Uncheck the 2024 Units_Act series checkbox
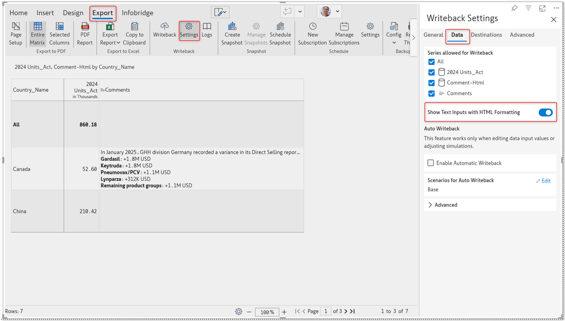This screenshot has height=321, width=565. point(431,72)
